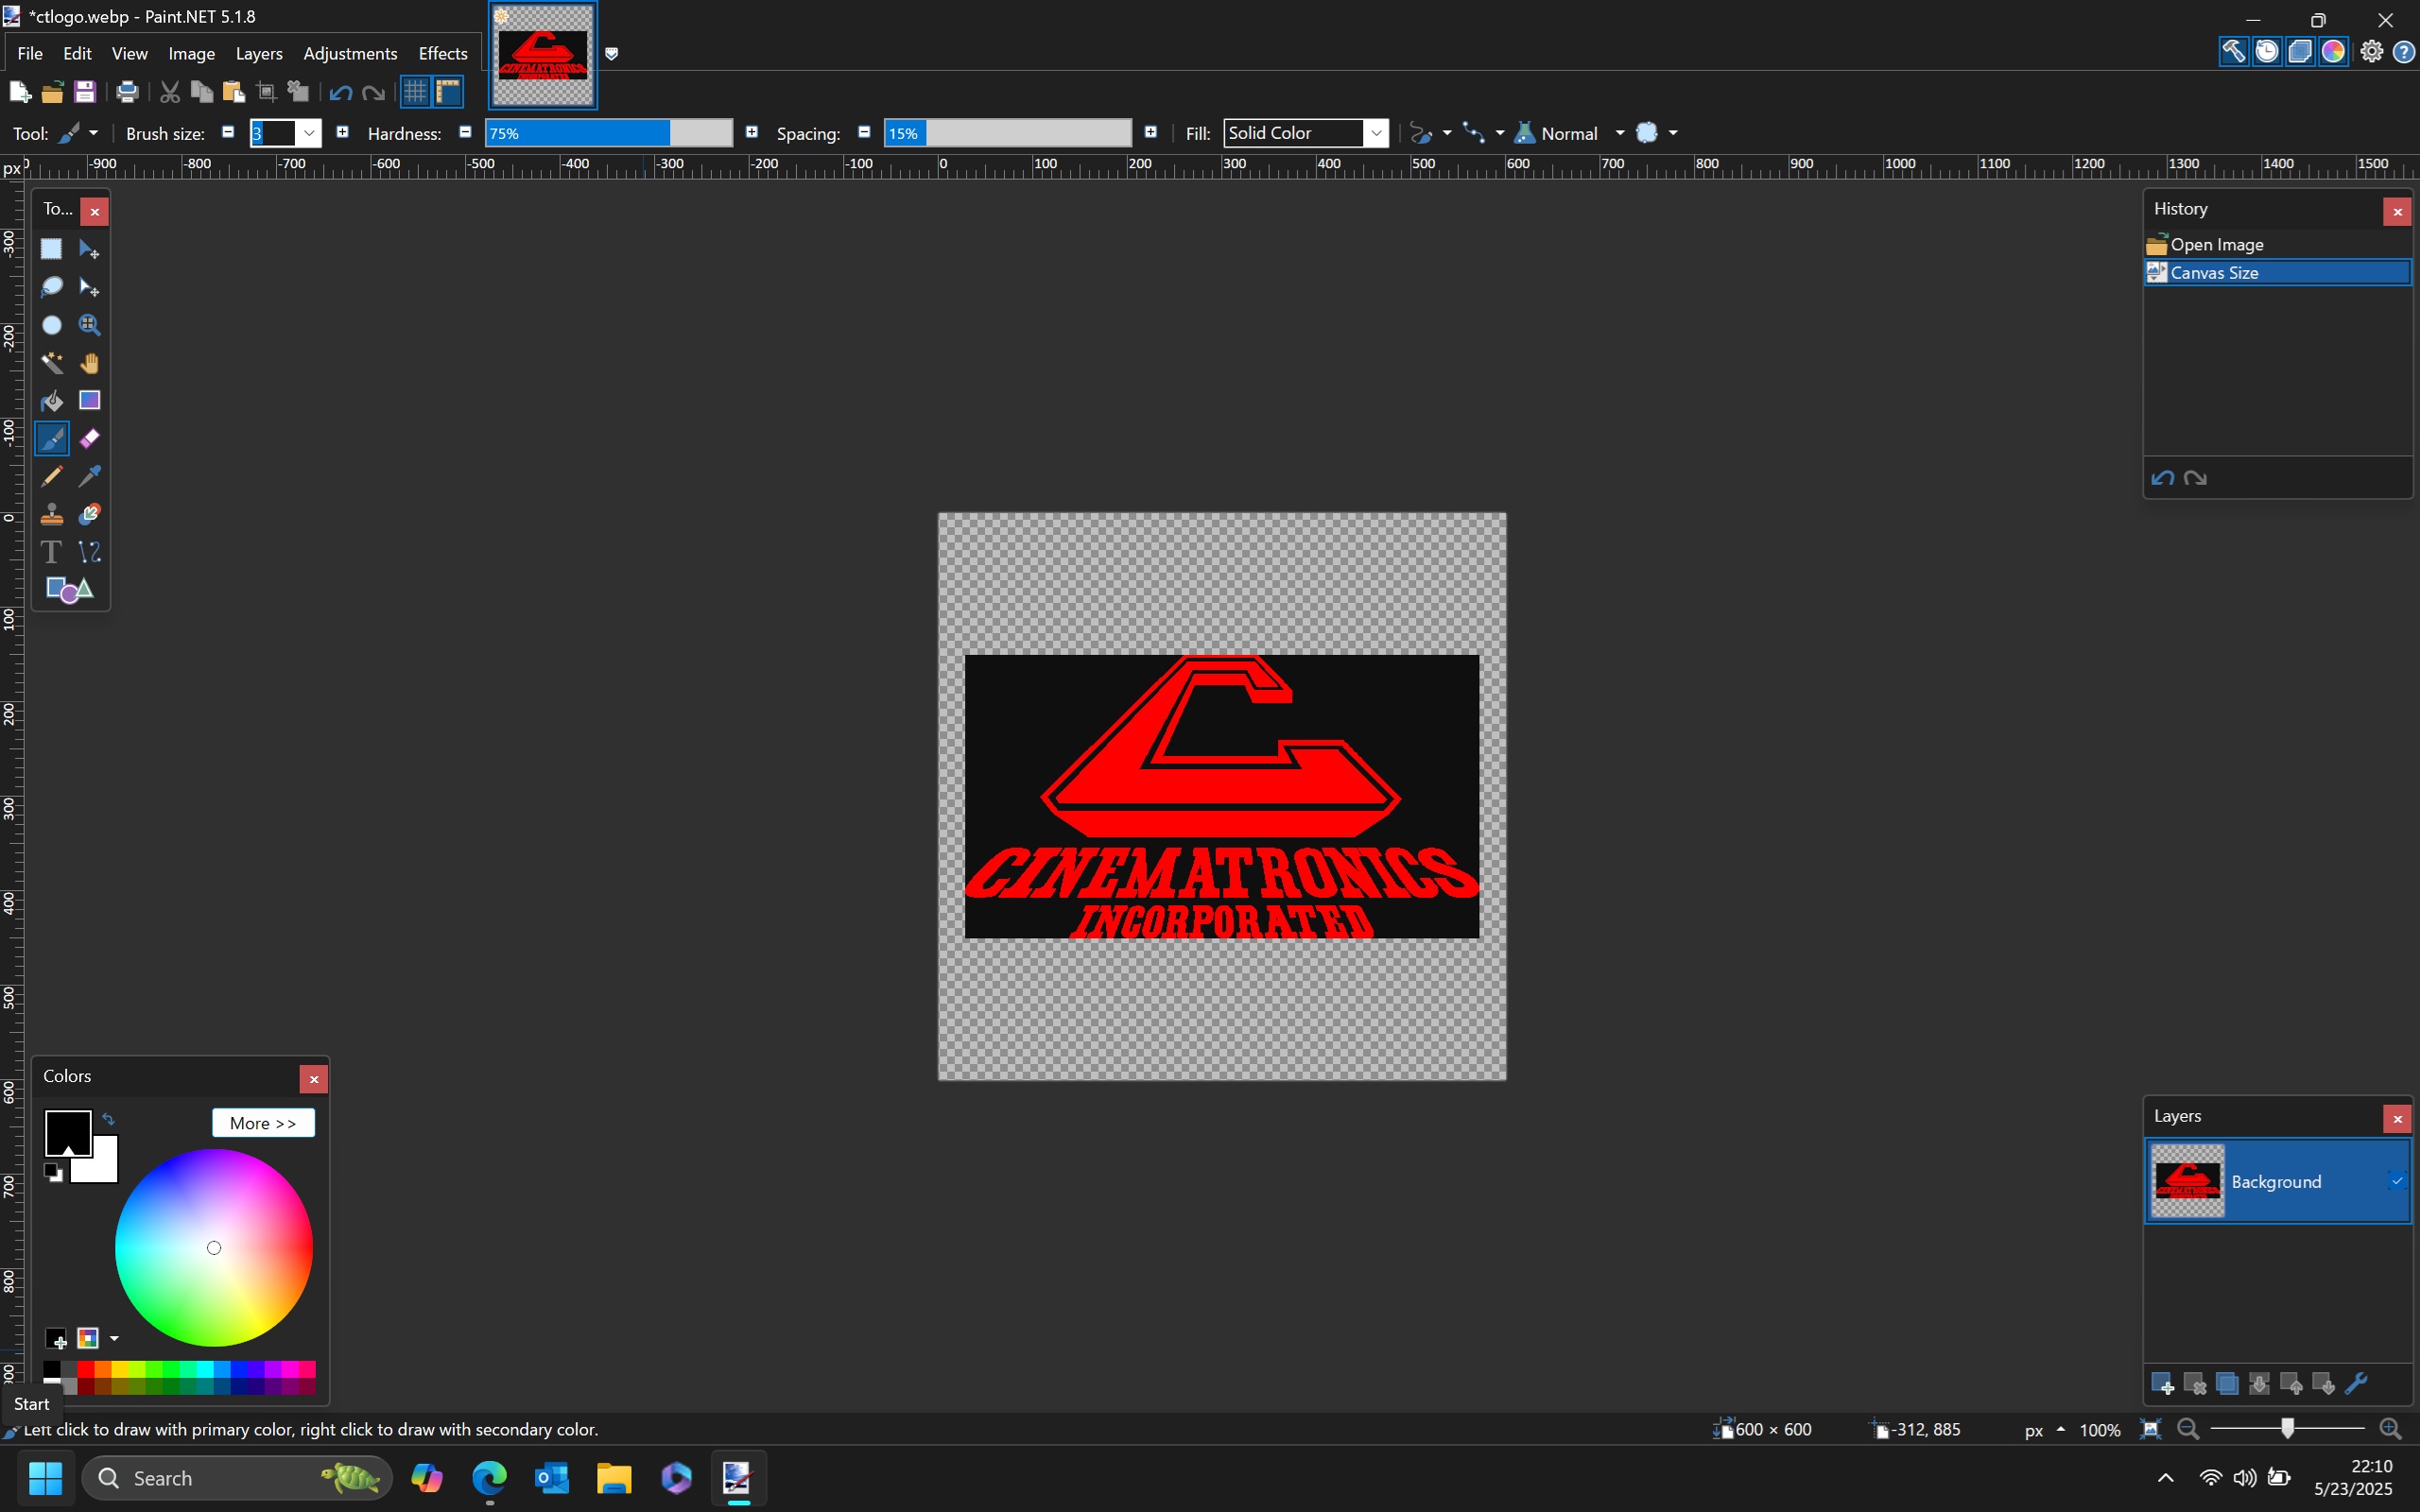2420x1512 pixels.
Task: Select Open Image history entry
Action: tap(2216, 245)
